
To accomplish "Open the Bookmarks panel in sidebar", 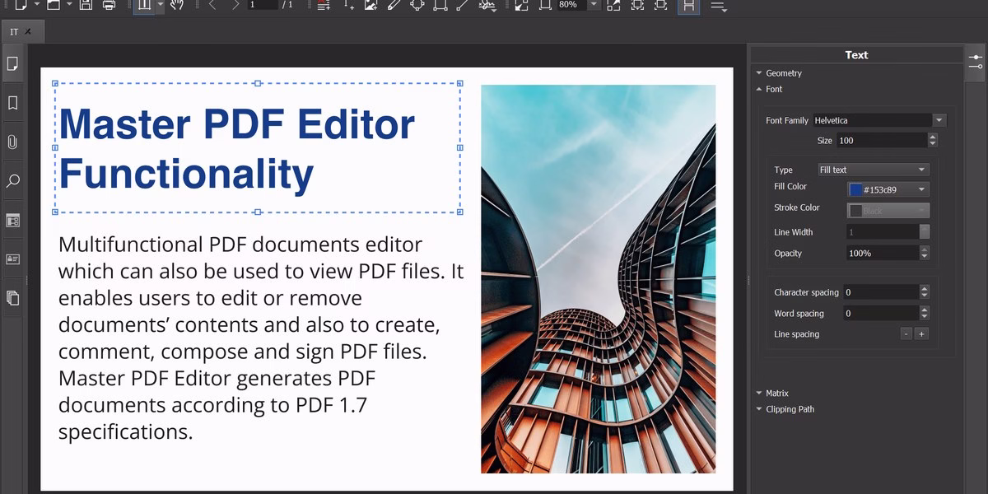I will pos(12,103).
